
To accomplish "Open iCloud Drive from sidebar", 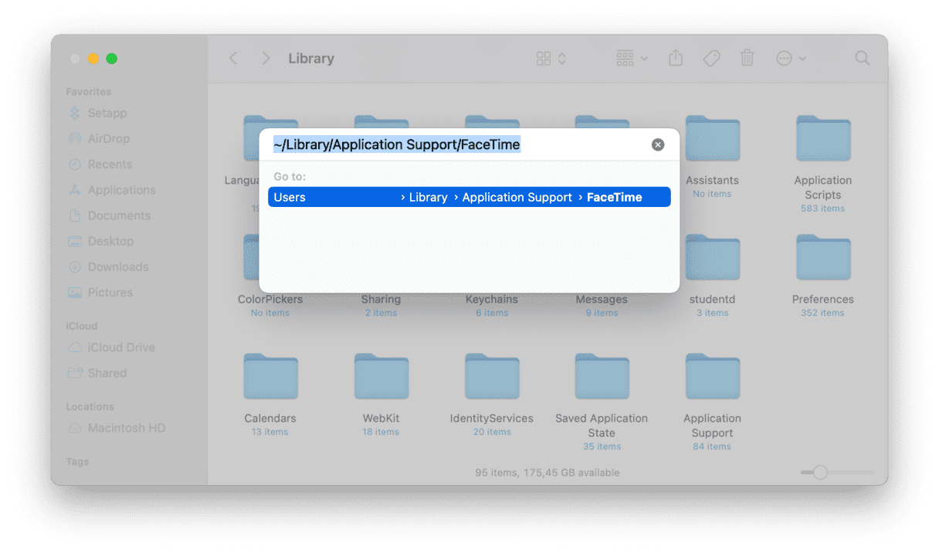I will click(120, 348).
